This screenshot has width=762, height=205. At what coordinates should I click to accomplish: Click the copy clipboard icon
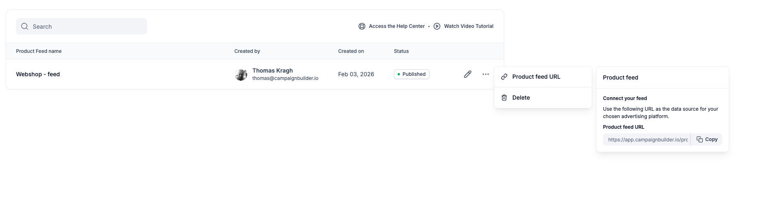[x=700, y=139]
